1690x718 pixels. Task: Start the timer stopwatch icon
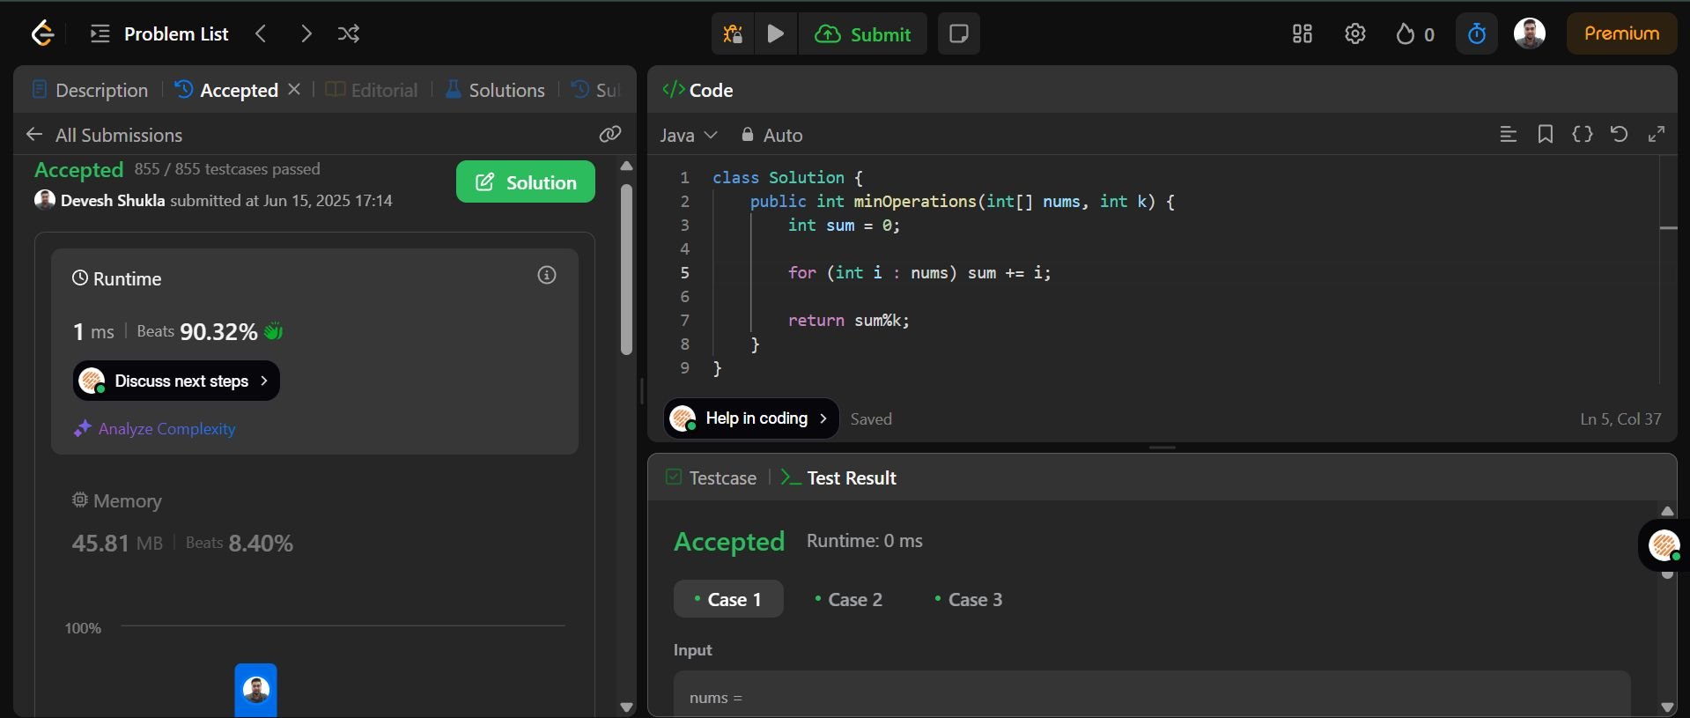tap(1477, 34)
